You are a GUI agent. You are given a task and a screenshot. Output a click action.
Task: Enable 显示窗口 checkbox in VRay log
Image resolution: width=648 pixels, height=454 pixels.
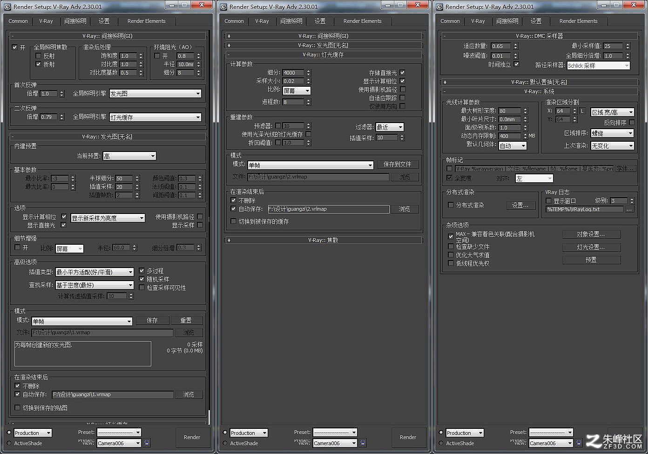tap(548, 201)
